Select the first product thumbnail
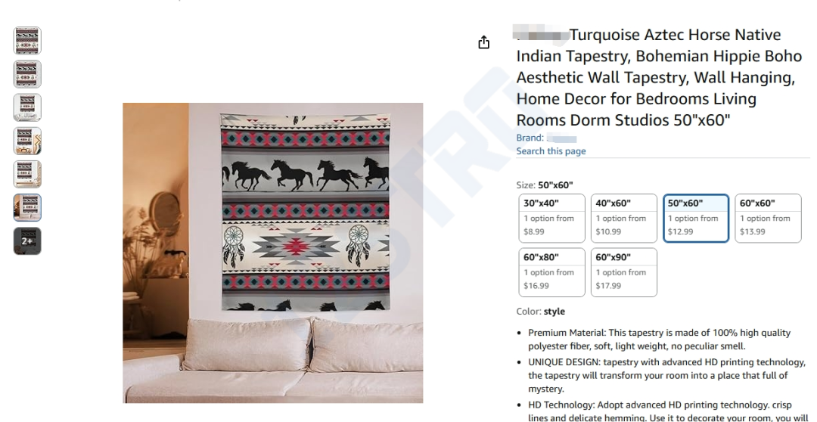The image size is (817, 422). point(27,41)
